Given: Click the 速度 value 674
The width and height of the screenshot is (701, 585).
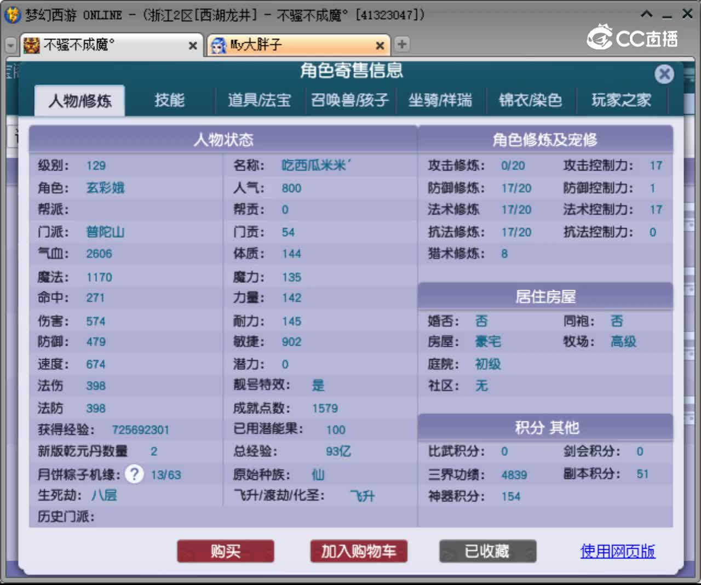Looking at the screenshot, I should tap(96, 364).
